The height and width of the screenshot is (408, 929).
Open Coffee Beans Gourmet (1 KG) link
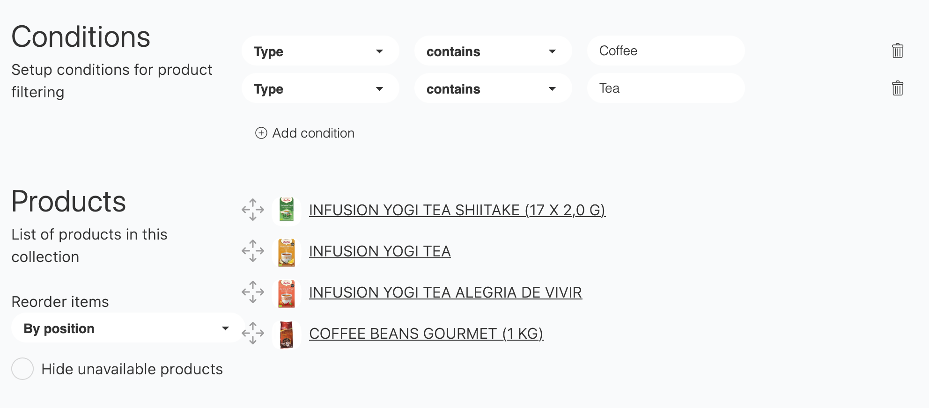(426, 334)
